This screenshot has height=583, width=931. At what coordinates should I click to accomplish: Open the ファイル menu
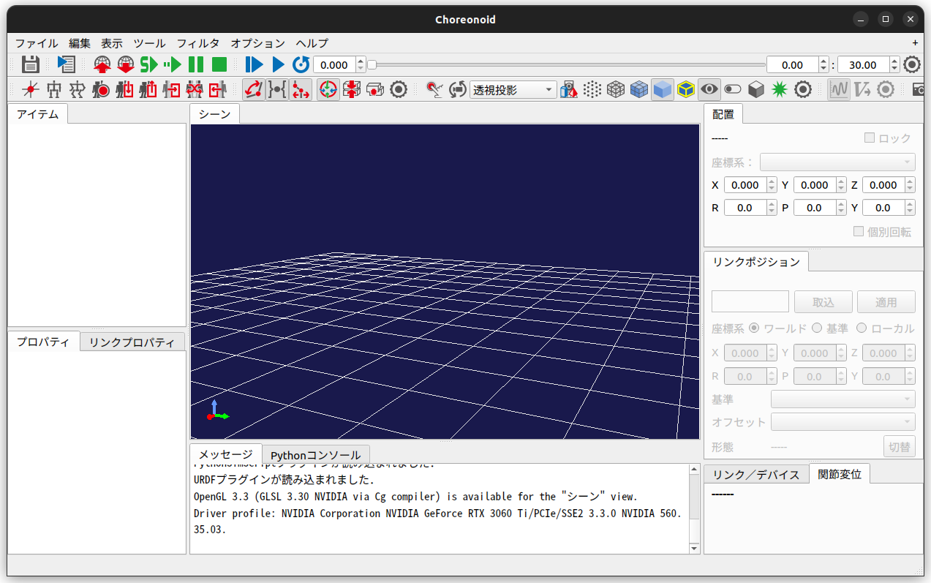[x=37, y=43]
